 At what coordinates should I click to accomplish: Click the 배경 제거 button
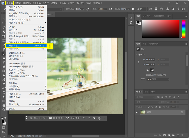55,118
